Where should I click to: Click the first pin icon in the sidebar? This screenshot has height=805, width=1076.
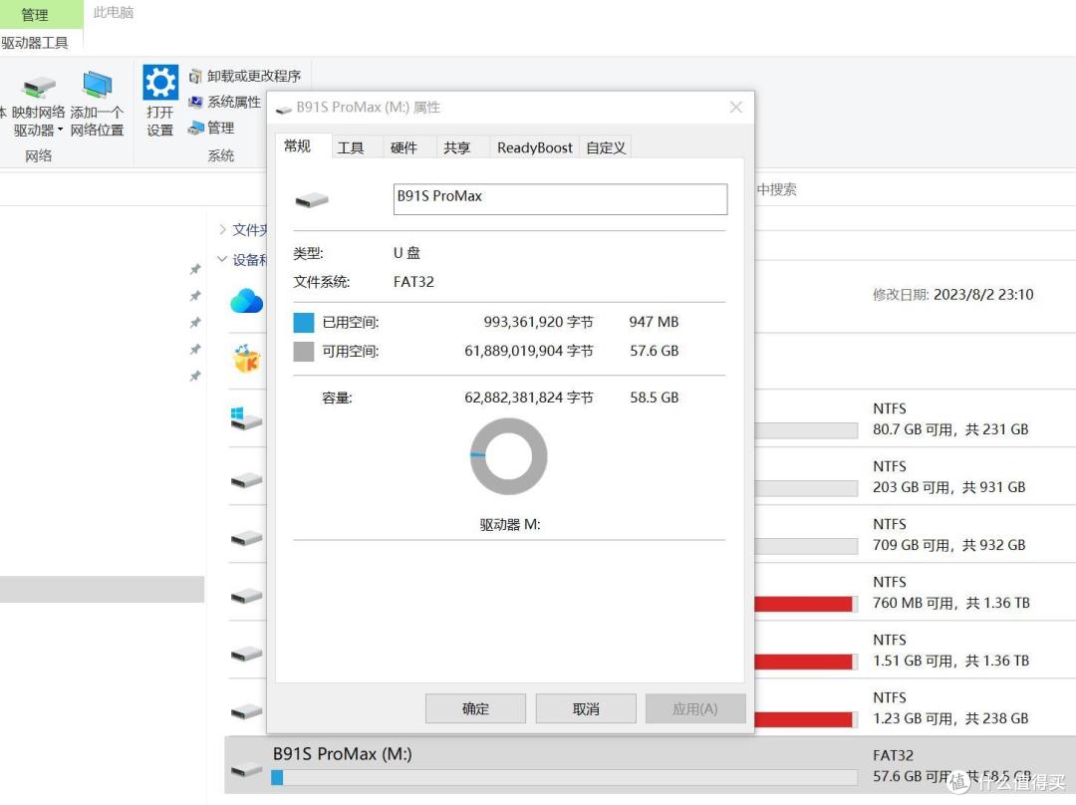click(x=195, y=269)
